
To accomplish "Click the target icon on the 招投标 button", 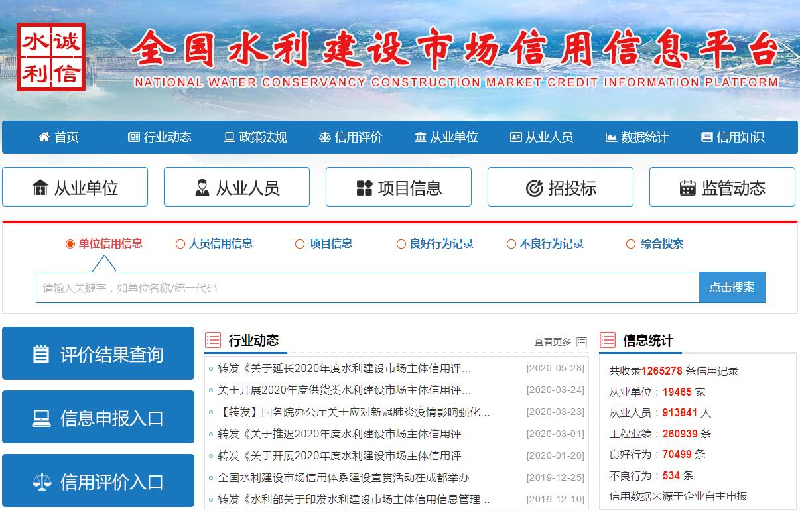I will coord(534,188).
